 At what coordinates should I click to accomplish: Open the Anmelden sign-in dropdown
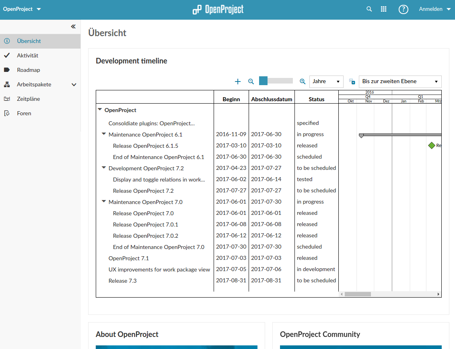[435, 9]
